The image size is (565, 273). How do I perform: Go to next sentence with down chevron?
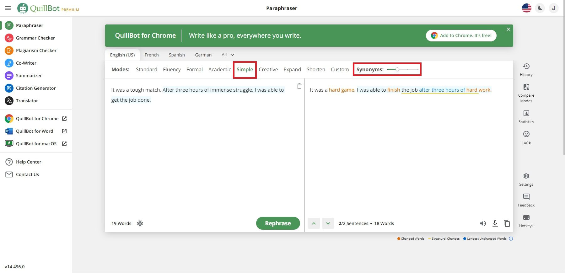click(328, 223)
